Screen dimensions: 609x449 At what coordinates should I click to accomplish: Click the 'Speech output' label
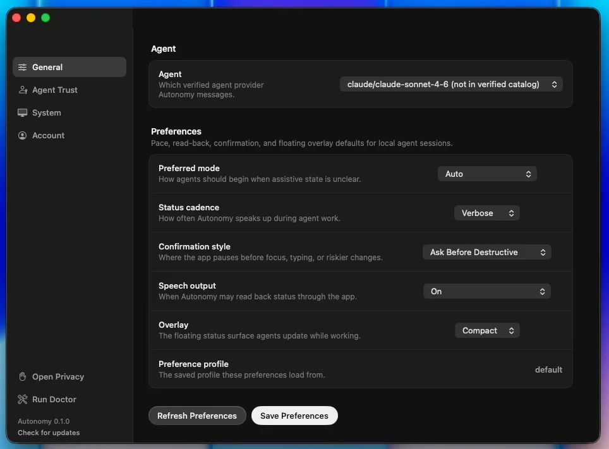187,286
